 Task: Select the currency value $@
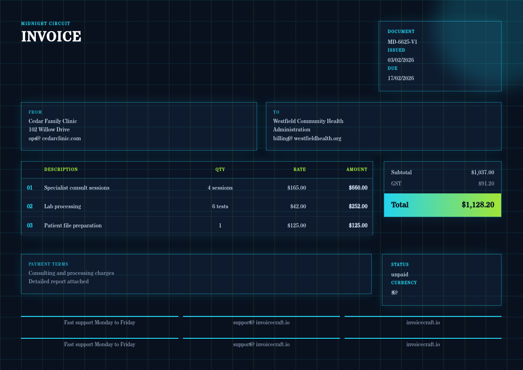coord(394,293)
